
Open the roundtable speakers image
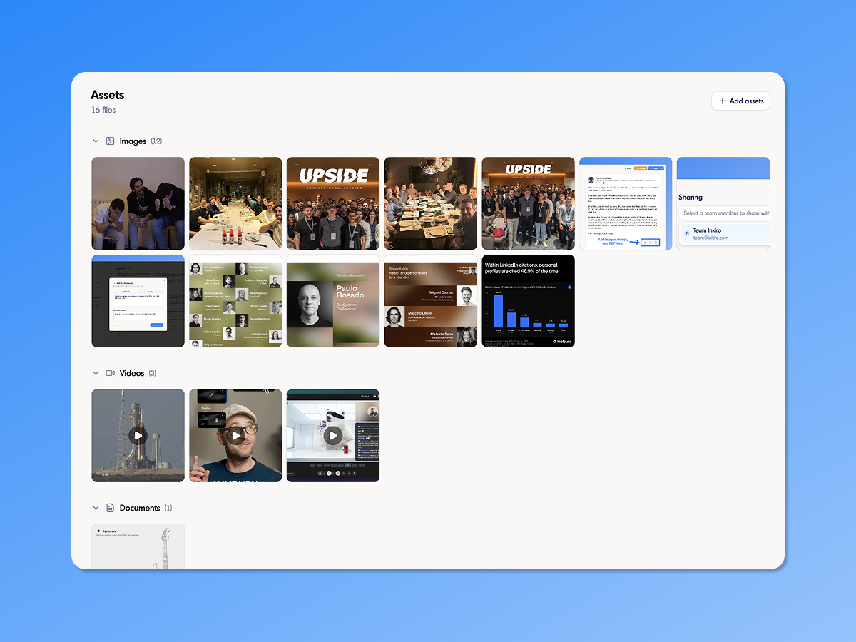(431, 301)
